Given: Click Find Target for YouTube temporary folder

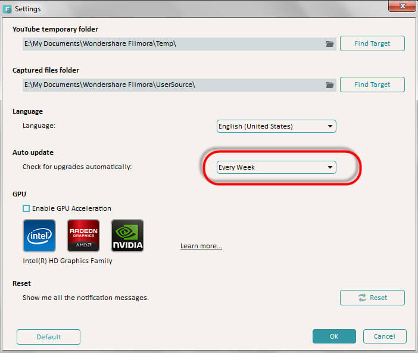Looking at the screenshot, I should tap(372, 43).
